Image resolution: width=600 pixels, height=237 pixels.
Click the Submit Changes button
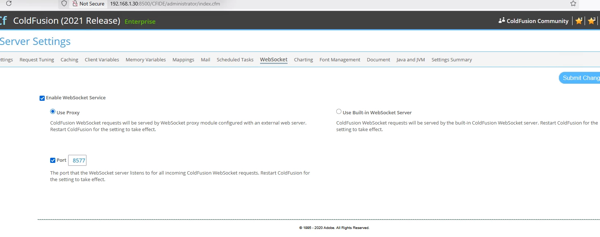pos(579,78)
